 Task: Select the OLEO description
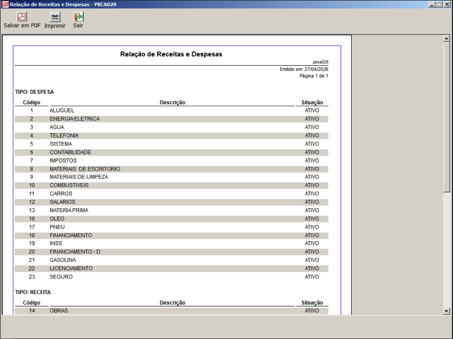click(57, 219)
